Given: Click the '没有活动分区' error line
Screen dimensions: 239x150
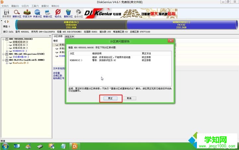Looking at the screenshot, I should [x=111, y=57].
